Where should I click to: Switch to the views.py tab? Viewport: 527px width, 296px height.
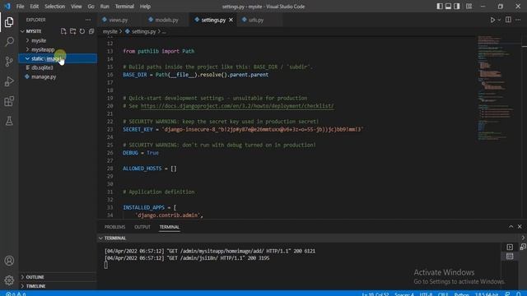(x=119, y=20)
